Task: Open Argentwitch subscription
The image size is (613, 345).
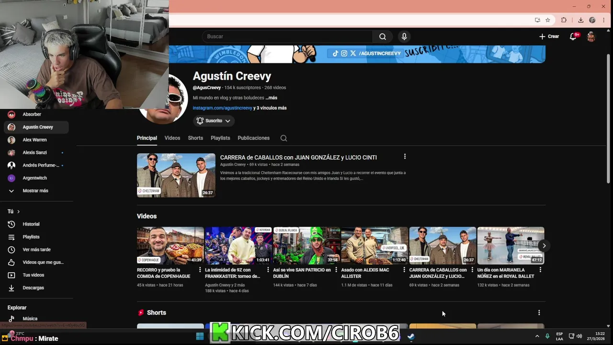Action: (x=36, y=178)
